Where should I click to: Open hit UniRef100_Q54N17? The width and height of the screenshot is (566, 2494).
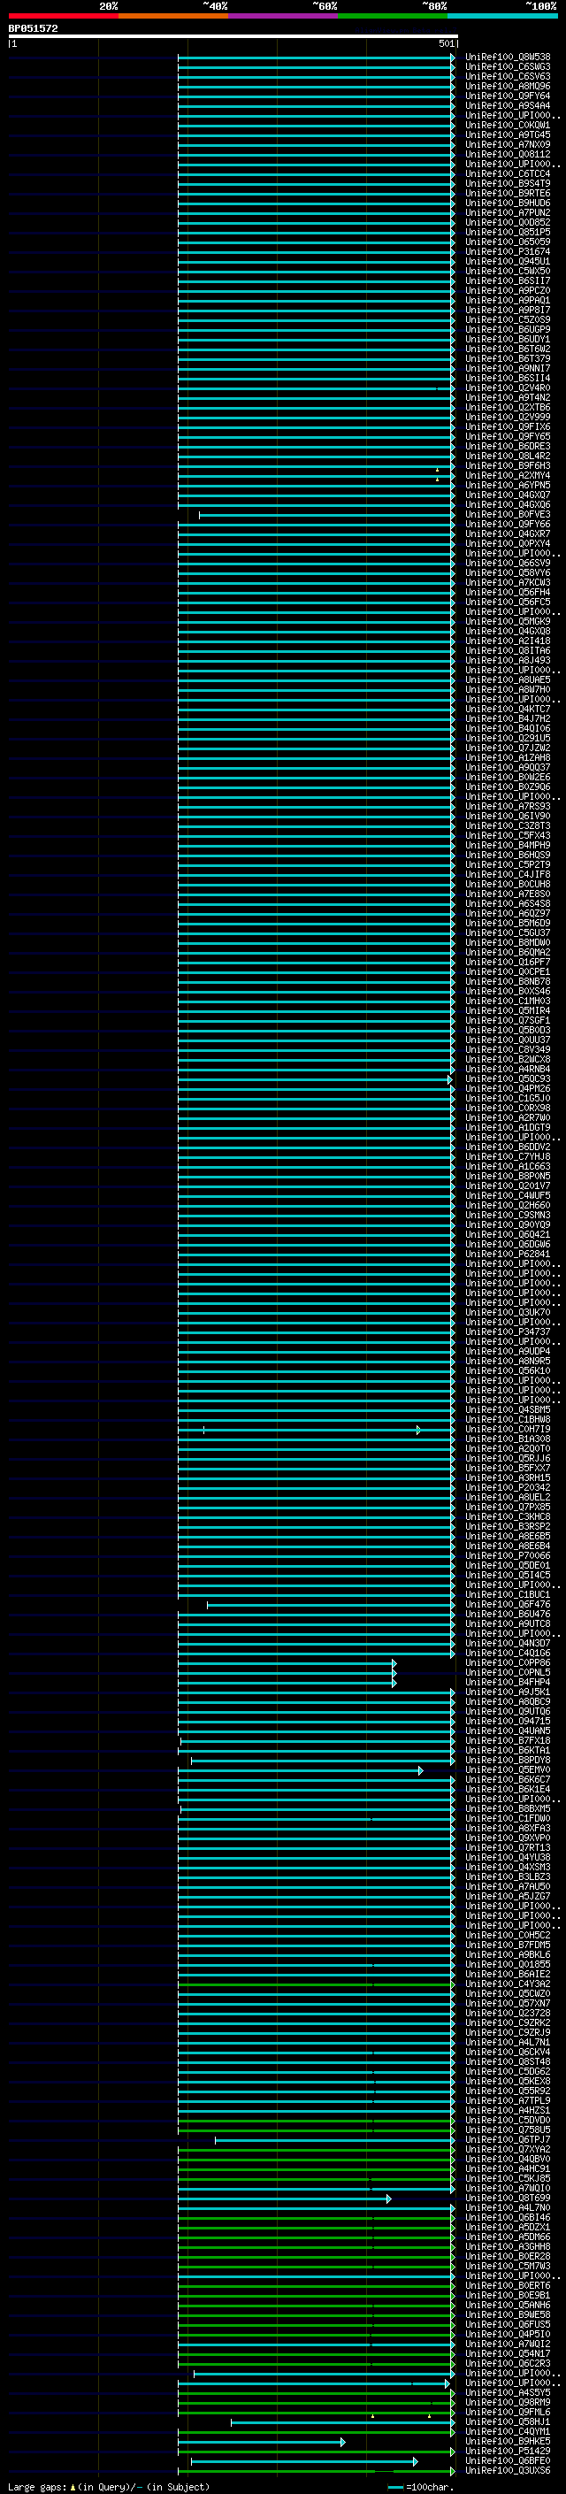[507, 2353]
